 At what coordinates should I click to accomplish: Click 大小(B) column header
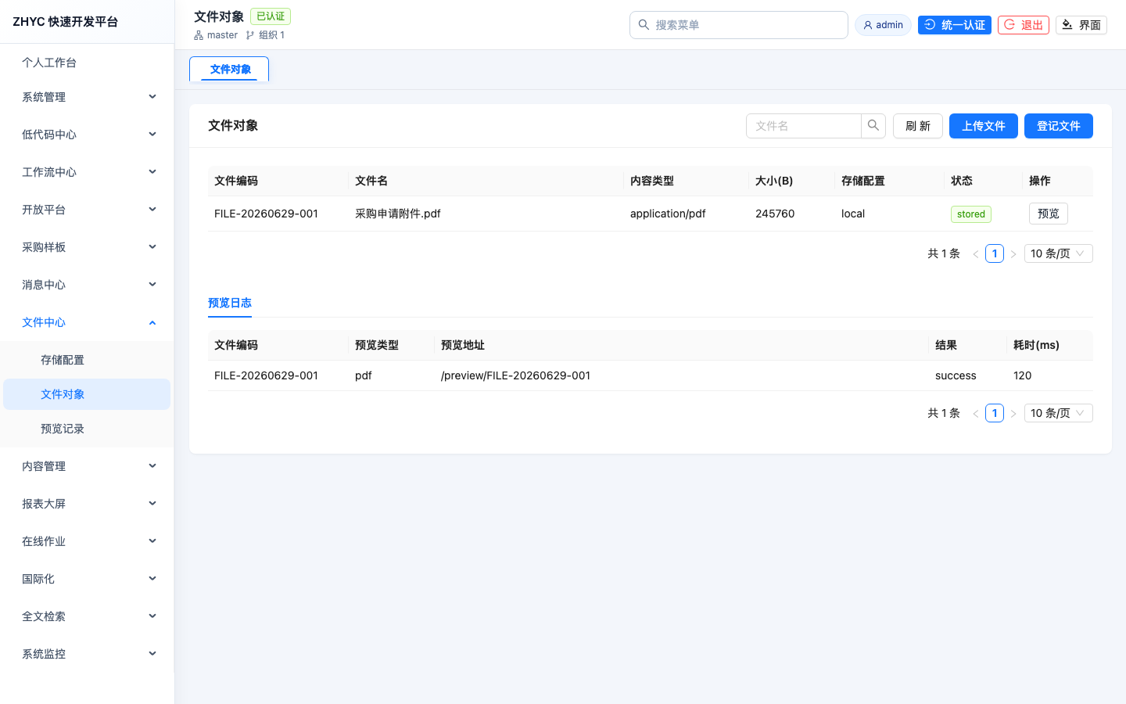click(x=774, y=181)
